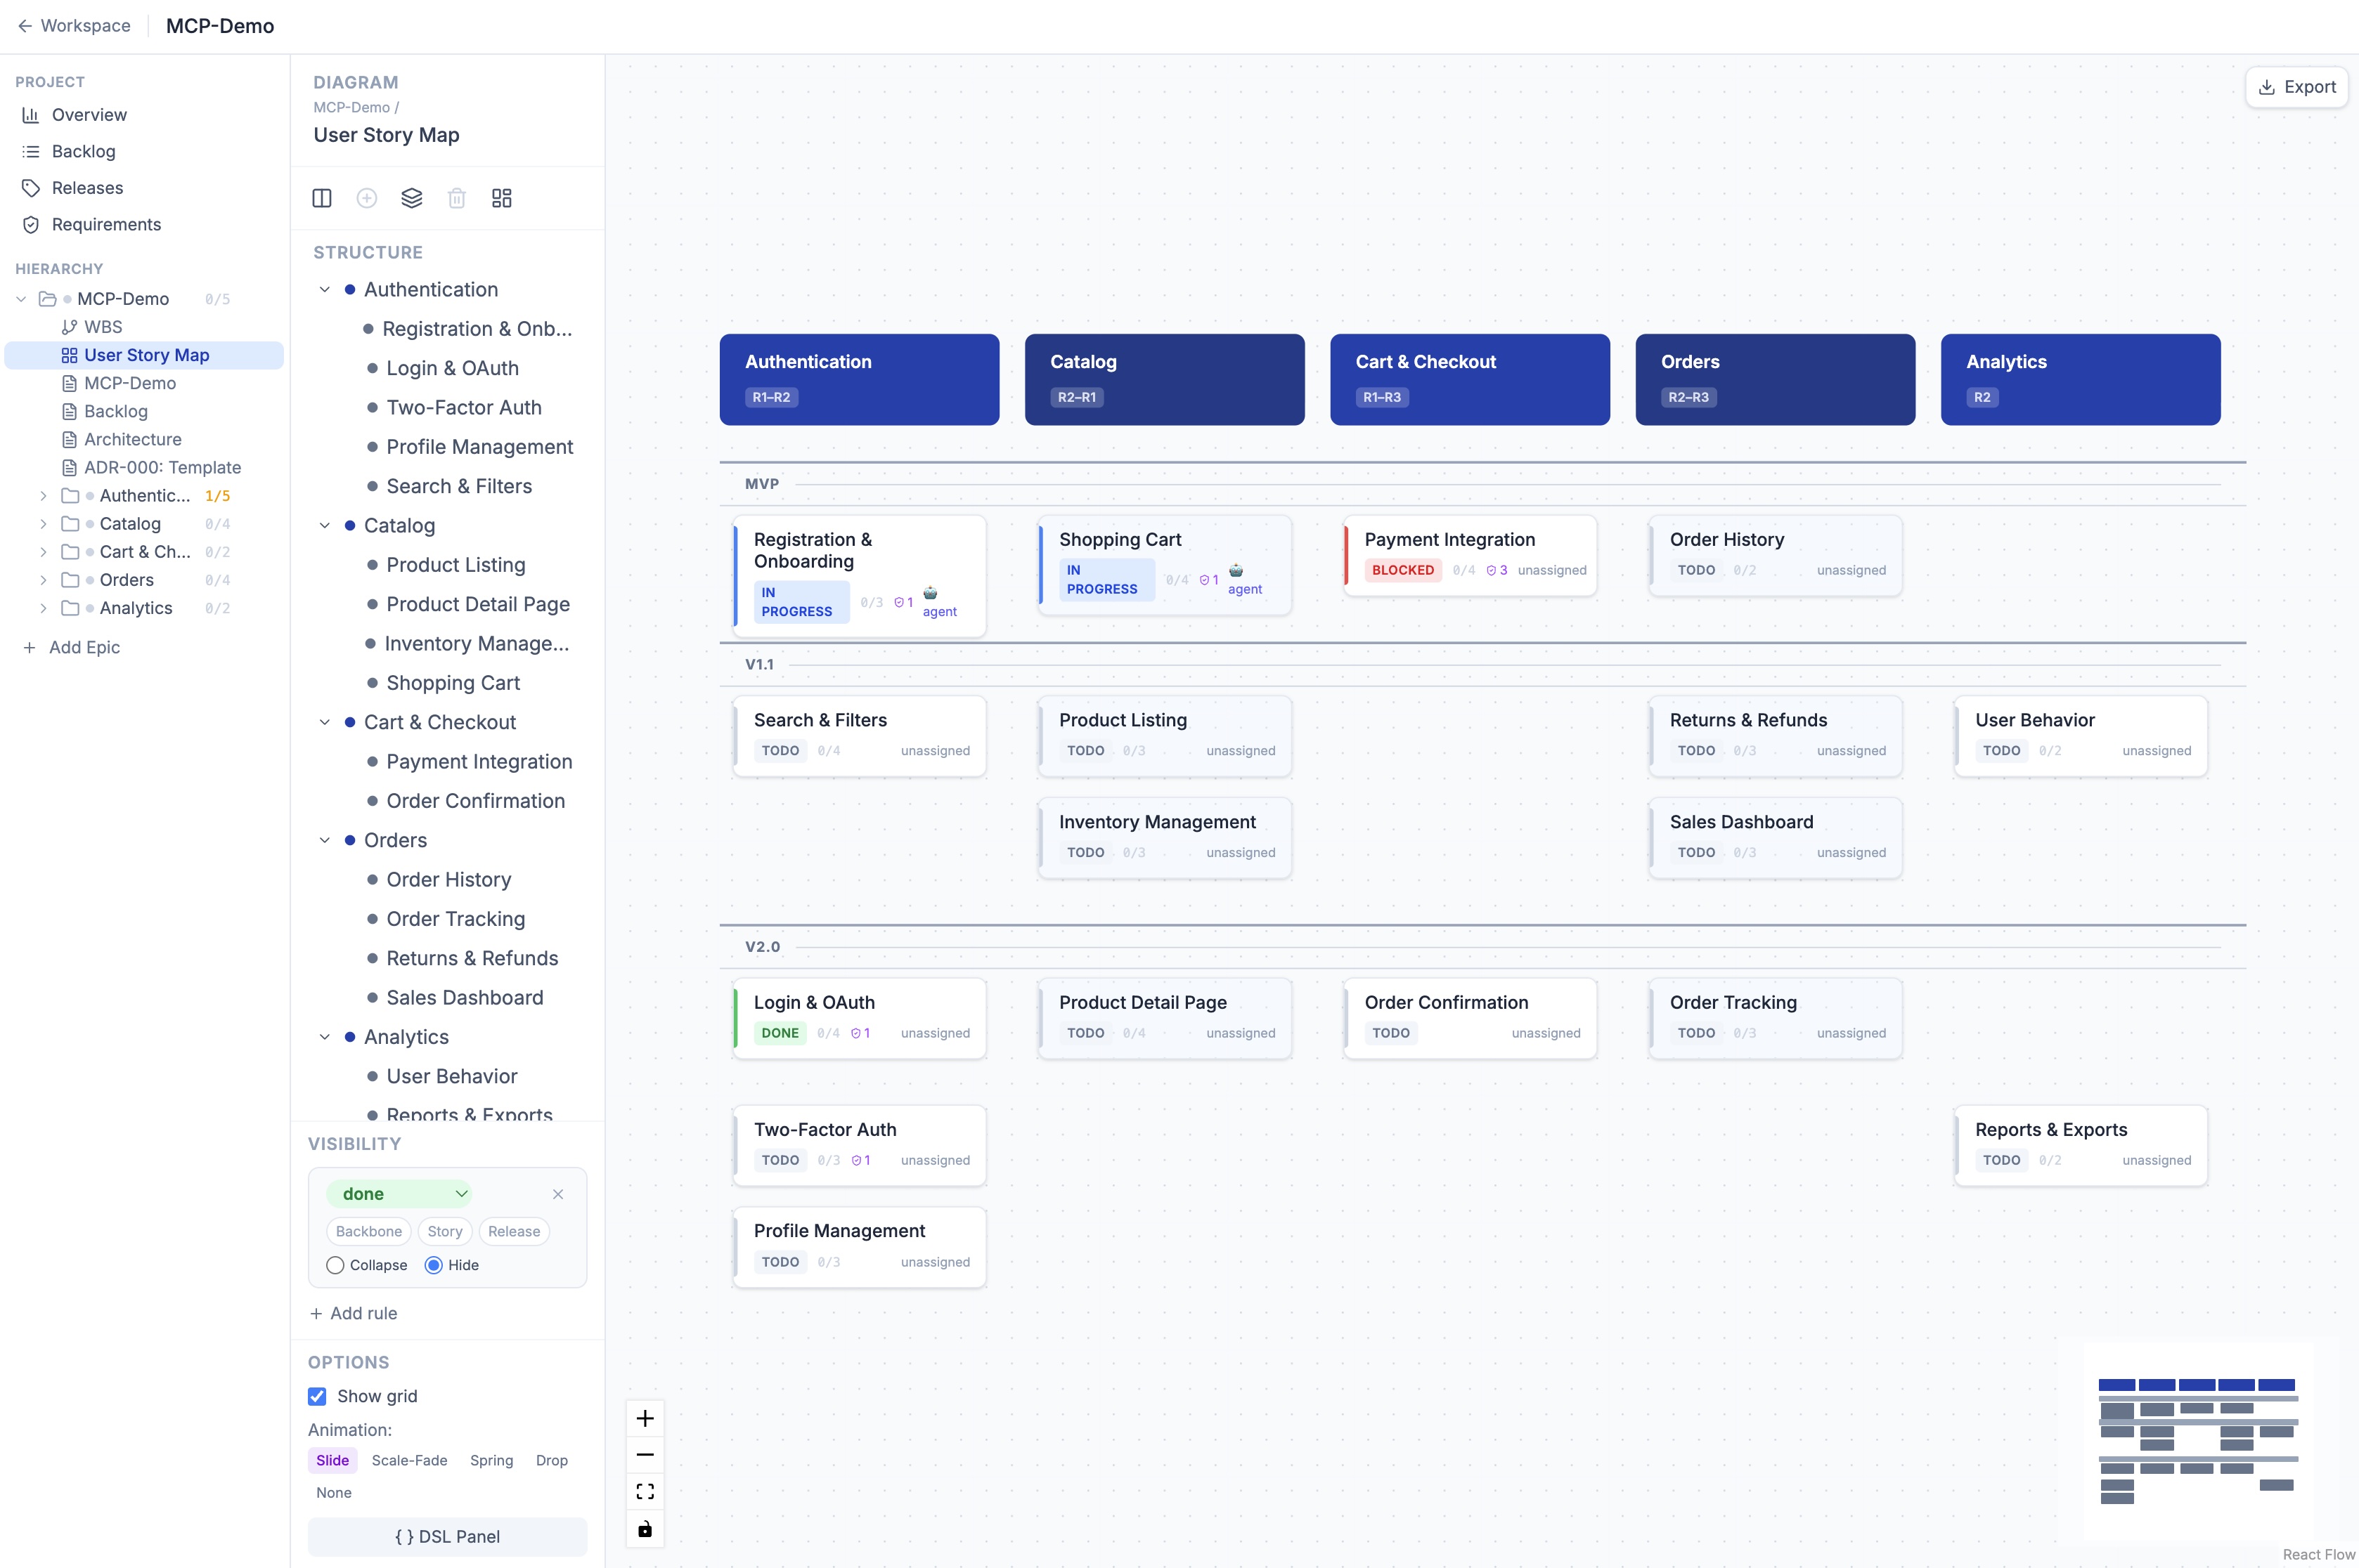Open the DSL Panel button
The image size is (2359, 1568).
tap(447, 1537)
